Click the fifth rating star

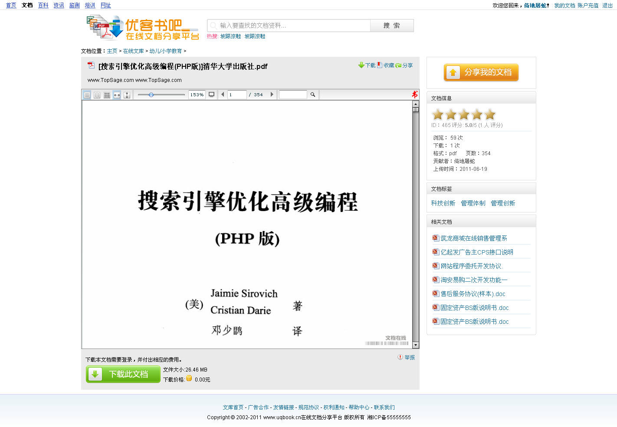(490, 114)
